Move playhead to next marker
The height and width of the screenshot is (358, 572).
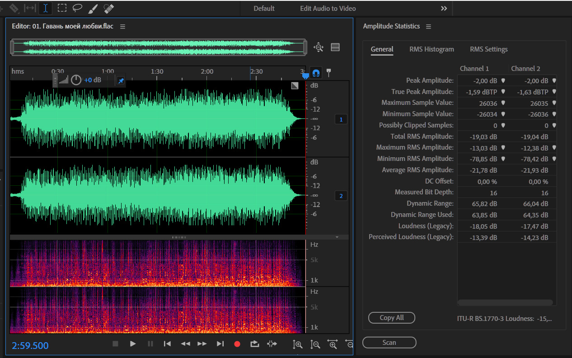click(220, 344)
